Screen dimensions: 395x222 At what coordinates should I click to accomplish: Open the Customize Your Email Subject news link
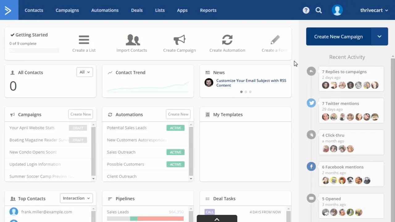point(251,83)
